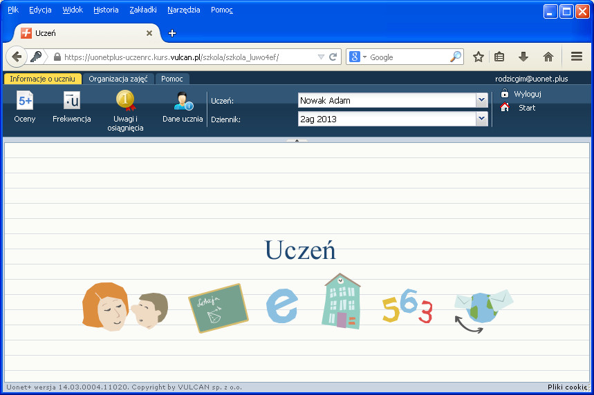Minimize the browser window
594x395 pixels.
coord(550,11)
